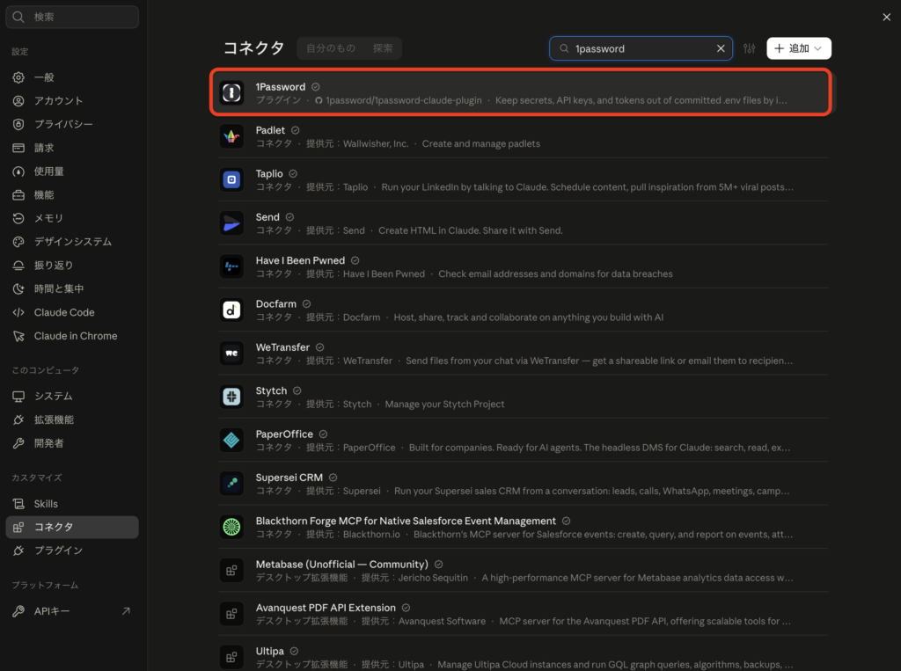Click the verified badge next to Padlet
Screen dimensions: 901x671
(296, 130)
